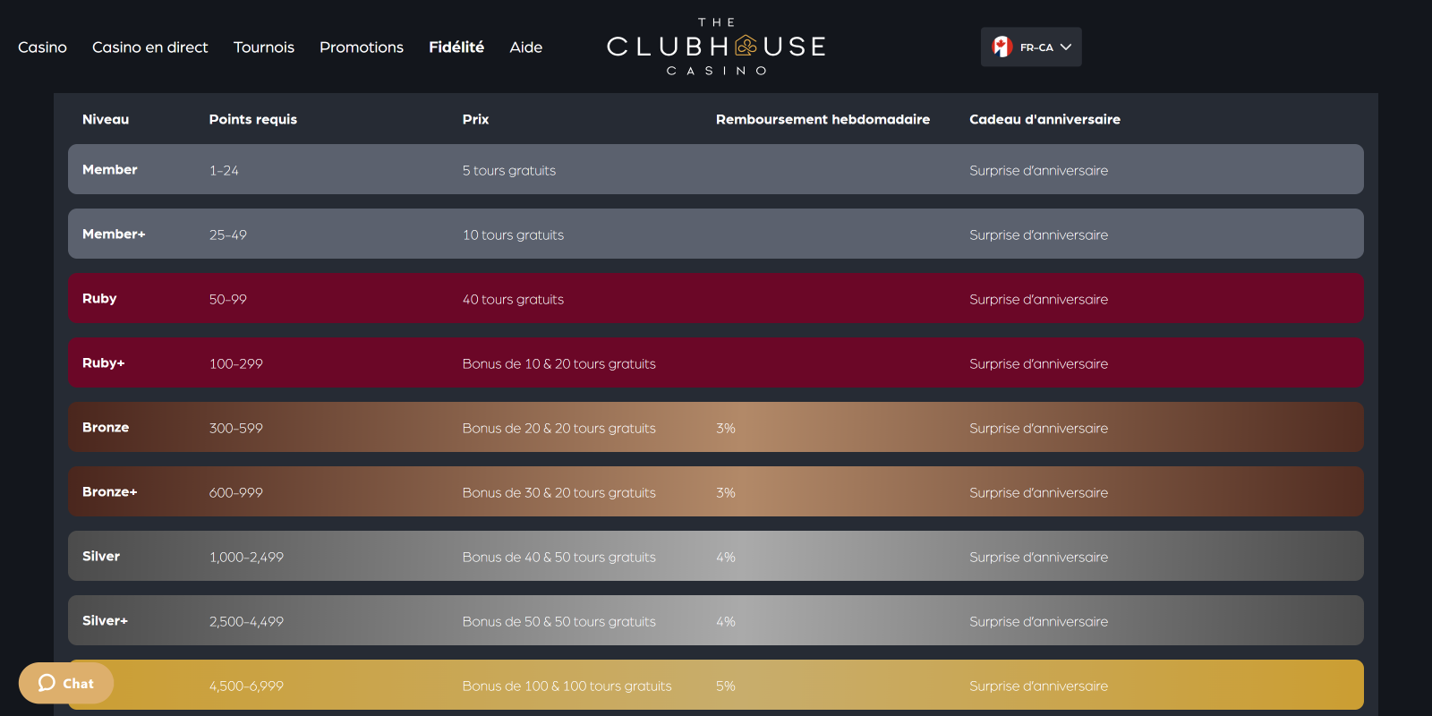Click points value 300-599
Viewport: 1432px width, 716px height.
pyautogui.click(x=236, y=428)
